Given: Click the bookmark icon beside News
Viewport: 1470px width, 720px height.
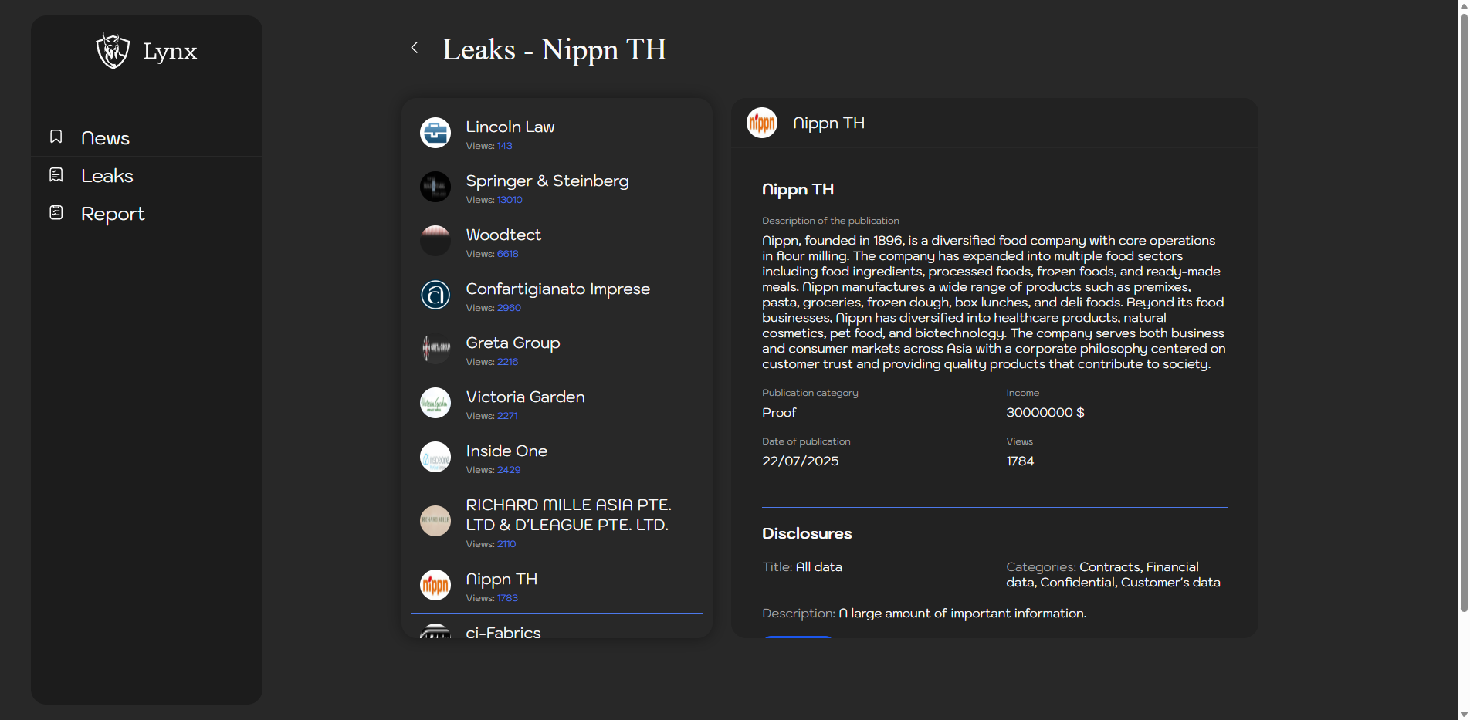Looking at the screenshot, I should tap(56, 137).
